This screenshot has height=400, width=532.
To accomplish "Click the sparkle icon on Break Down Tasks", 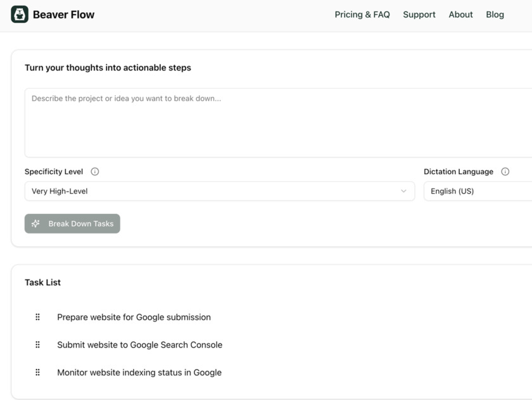I will pos(36,223).
